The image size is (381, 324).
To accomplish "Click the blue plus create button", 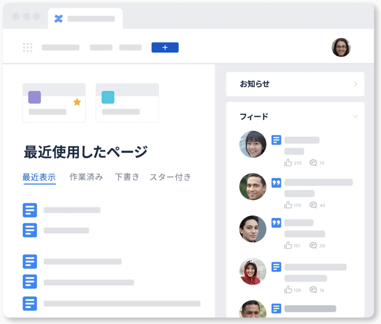I will point(165,48).
